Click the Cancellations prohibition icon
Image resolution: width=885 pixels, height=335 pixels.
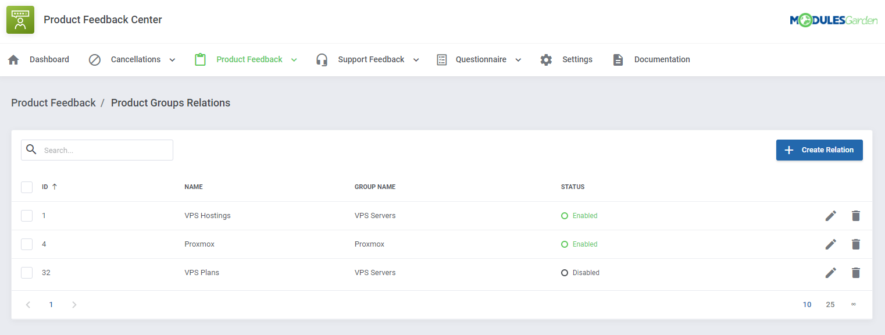pos(95,59)
